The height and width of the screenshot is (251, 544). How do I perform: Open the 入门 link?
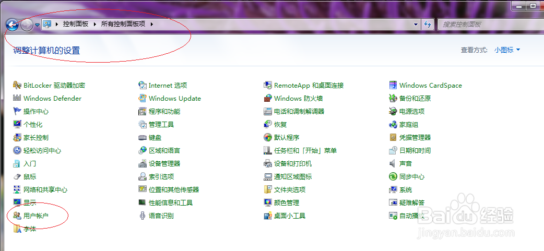[29, 164]
